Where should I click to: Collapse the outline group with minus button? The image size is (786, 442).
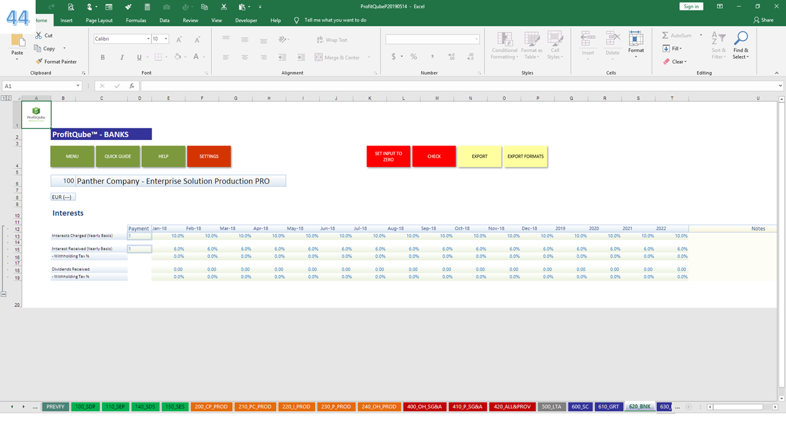click(x=4, y=295)
